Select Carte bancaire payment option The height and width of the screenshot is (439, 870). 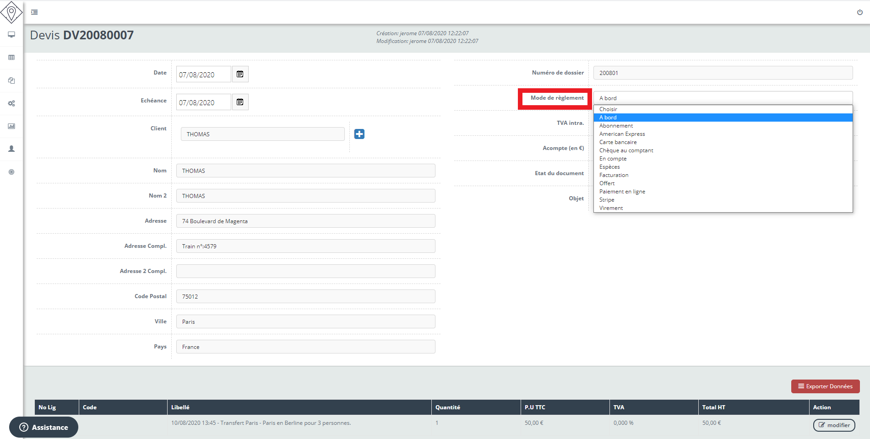pos(618,142)
